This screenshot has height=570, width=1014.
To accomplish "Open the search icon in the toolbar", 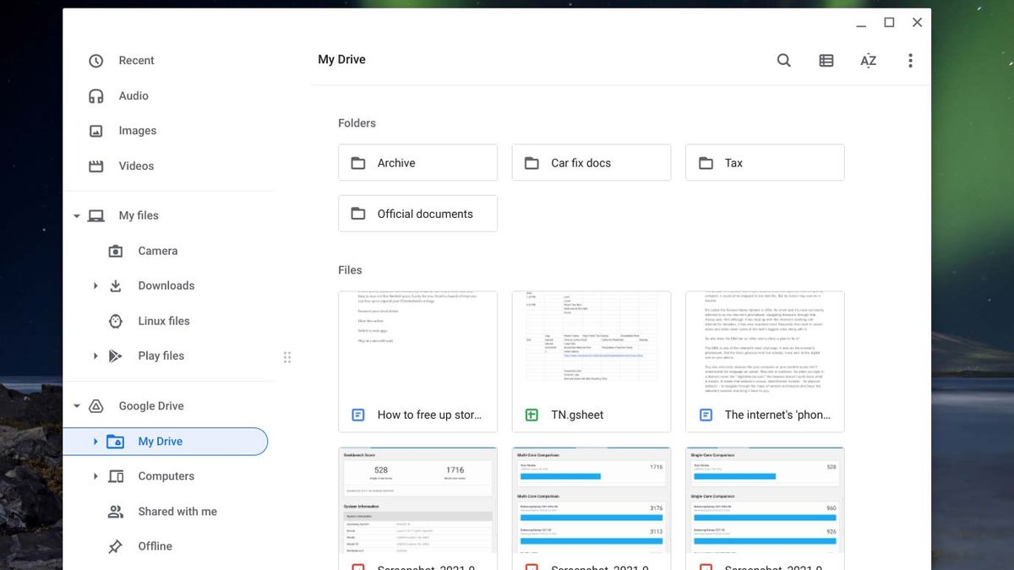I will [783, 60].
